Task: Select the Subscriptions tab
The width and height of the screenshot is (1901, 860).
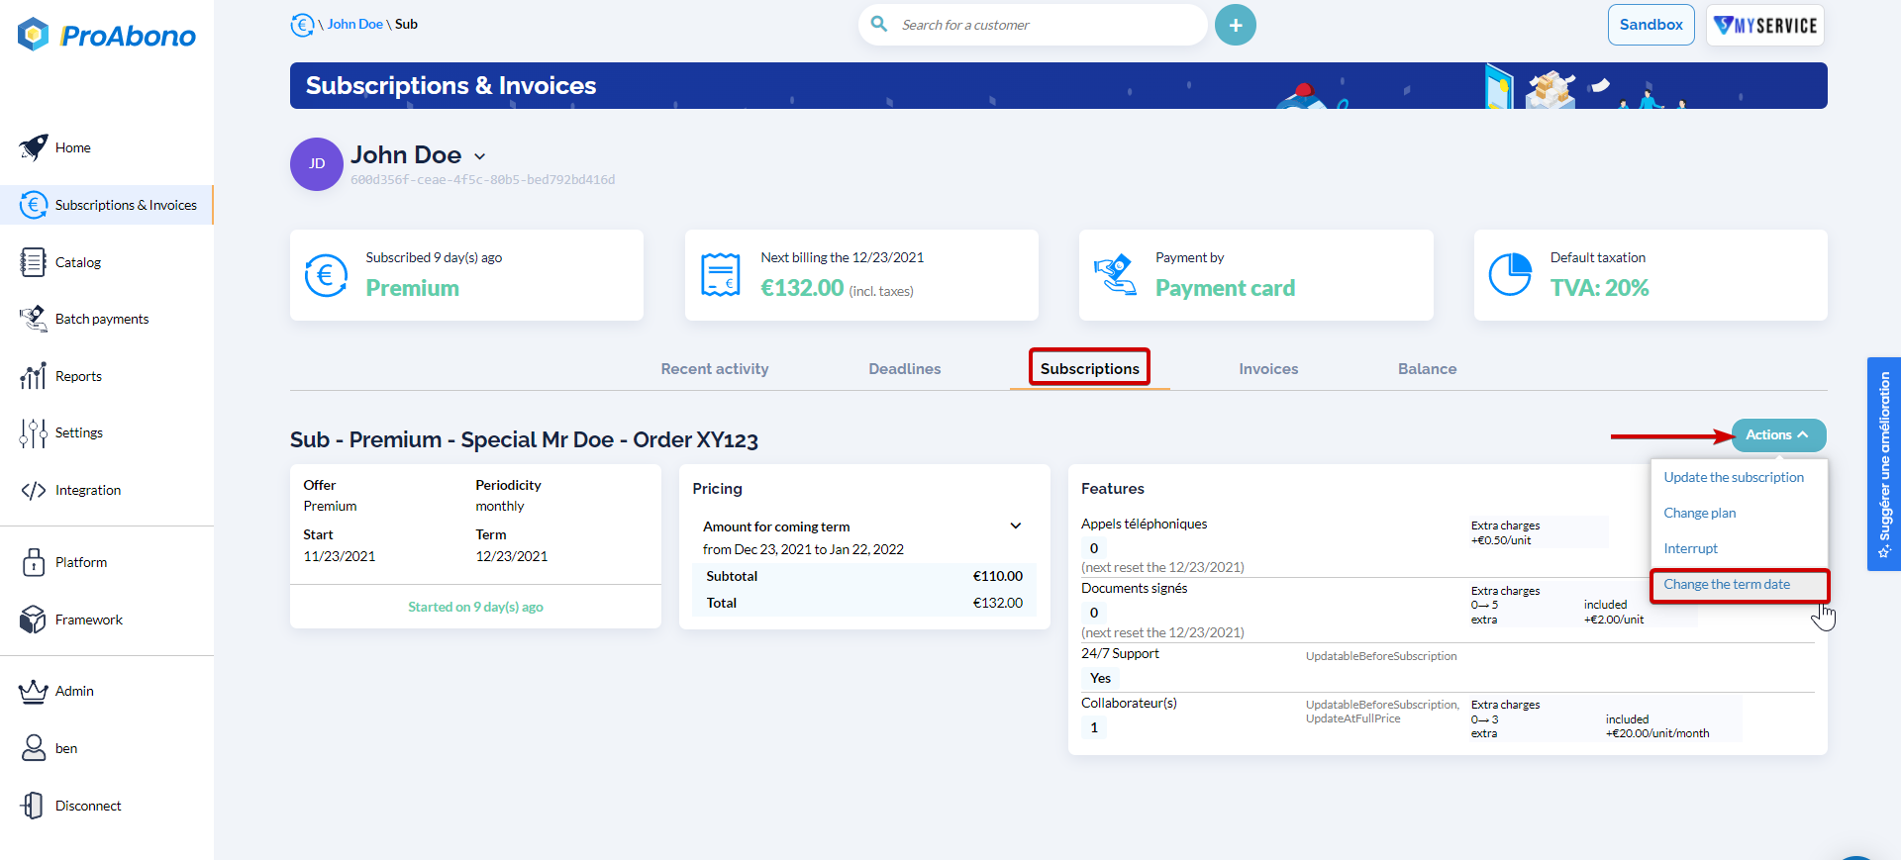Action: click(x=1089, y=369)
